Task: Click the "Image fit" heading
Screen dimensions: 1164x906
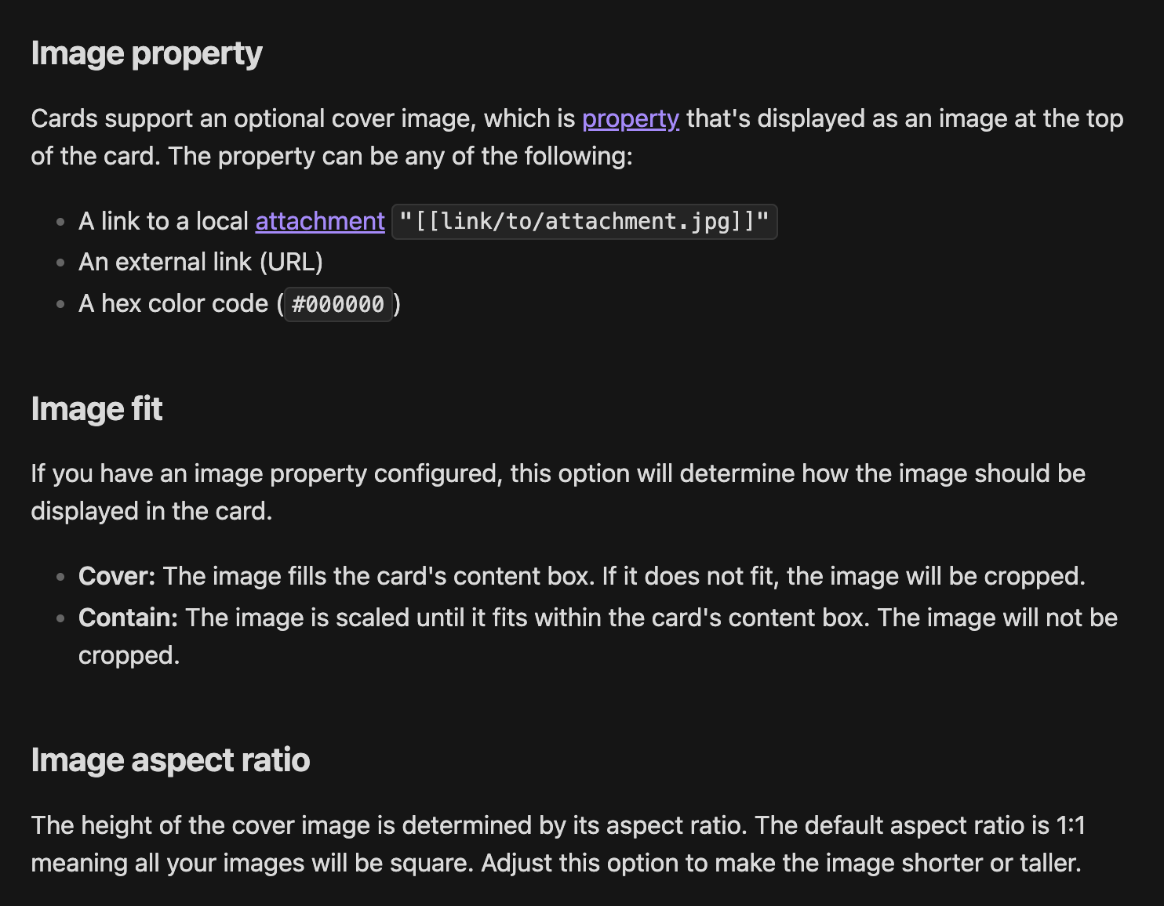Action: 96,409
